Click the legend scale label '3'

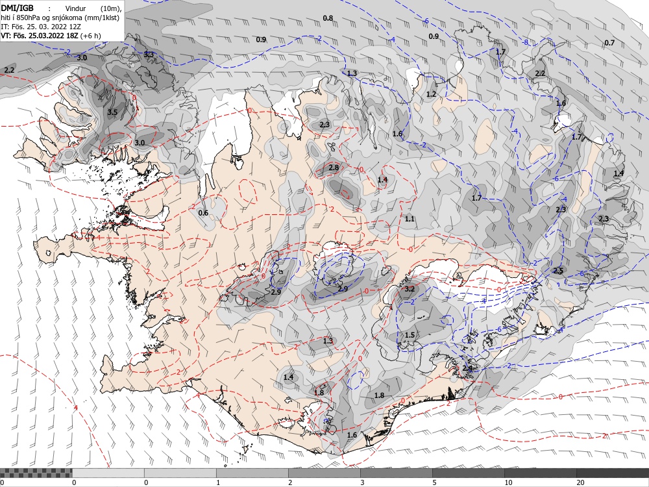coord(362,482)
